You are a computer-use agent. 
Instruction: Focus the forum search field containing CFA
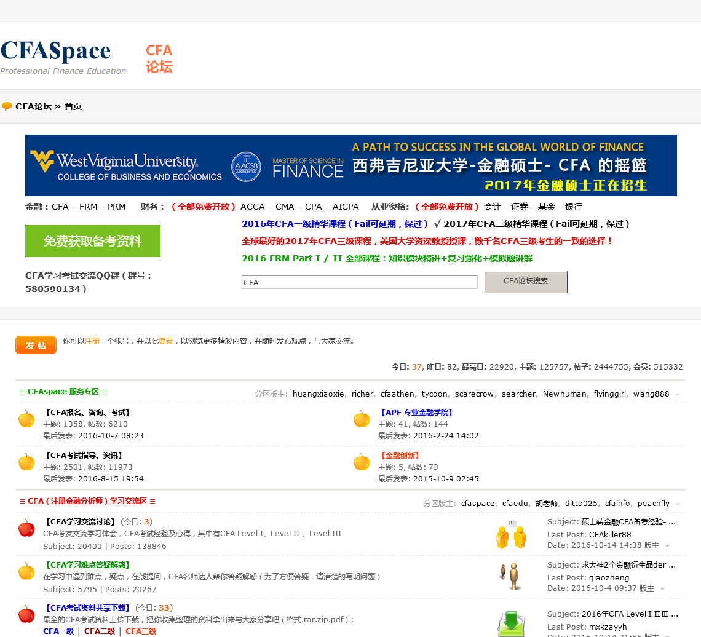[360, 282]
